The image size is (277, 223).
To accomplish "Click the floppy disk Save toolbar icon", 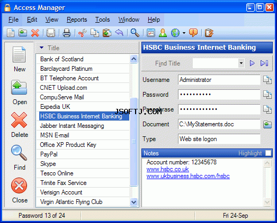I will [51, 33].
